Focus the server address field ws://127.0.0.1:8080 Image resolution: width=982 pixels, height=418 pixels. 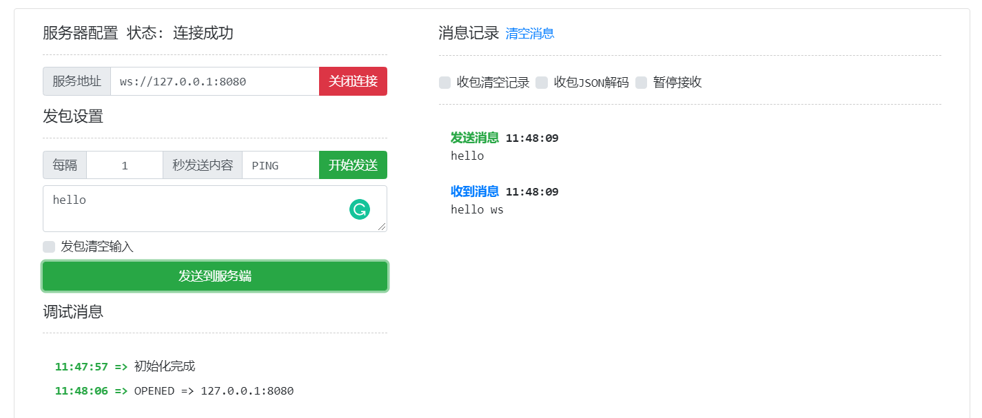[214, 81]
